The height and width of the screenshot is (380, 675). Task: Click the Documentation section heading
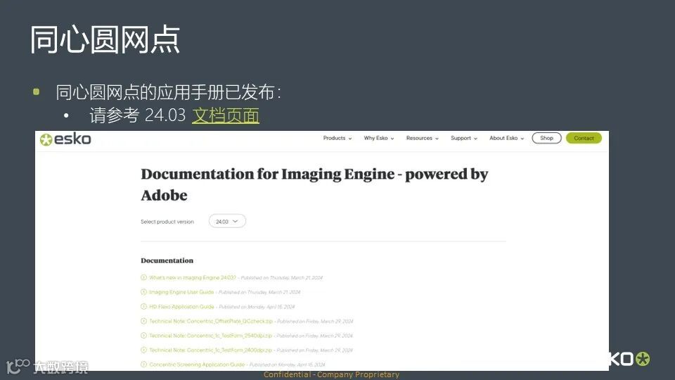point(167,260)
